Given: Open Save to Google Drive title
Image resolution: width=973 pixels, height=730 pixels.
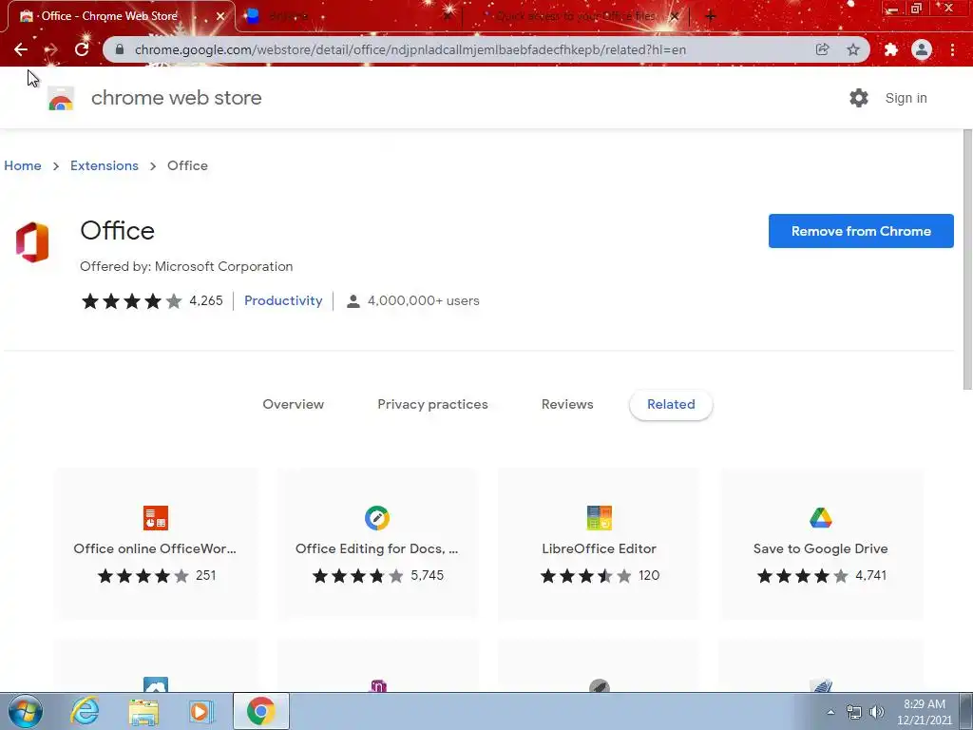Looking at the screenshot, I should pos(820,548).
